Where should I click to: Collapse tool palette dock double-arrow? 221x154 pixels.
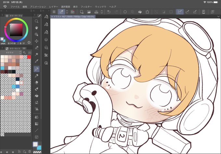(x=34, y=11)
